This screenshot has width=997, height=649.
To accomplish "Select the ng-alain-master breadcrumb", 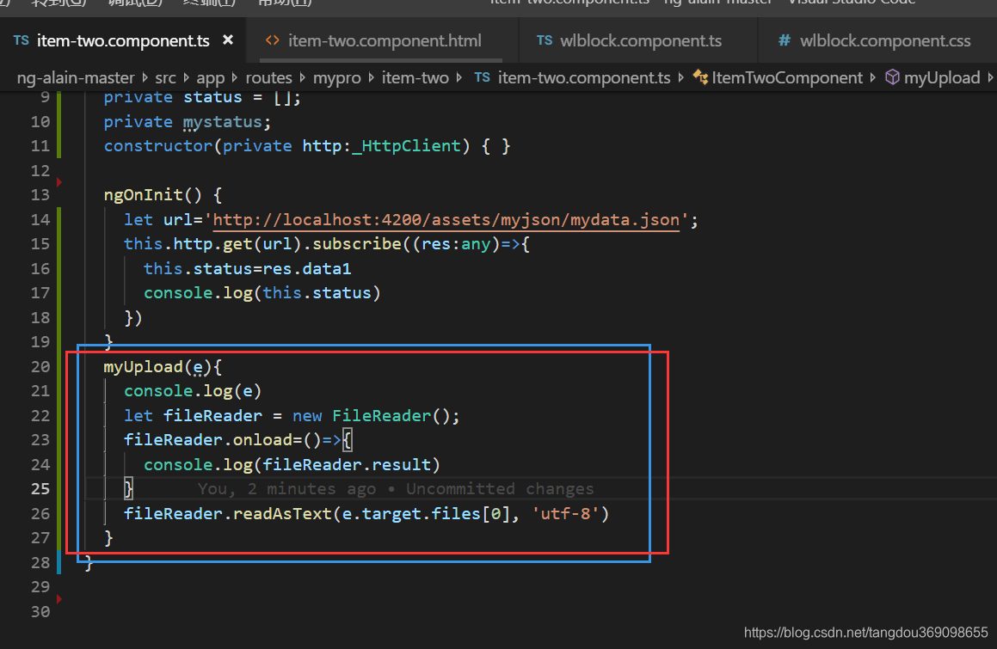I will (76, 77).
